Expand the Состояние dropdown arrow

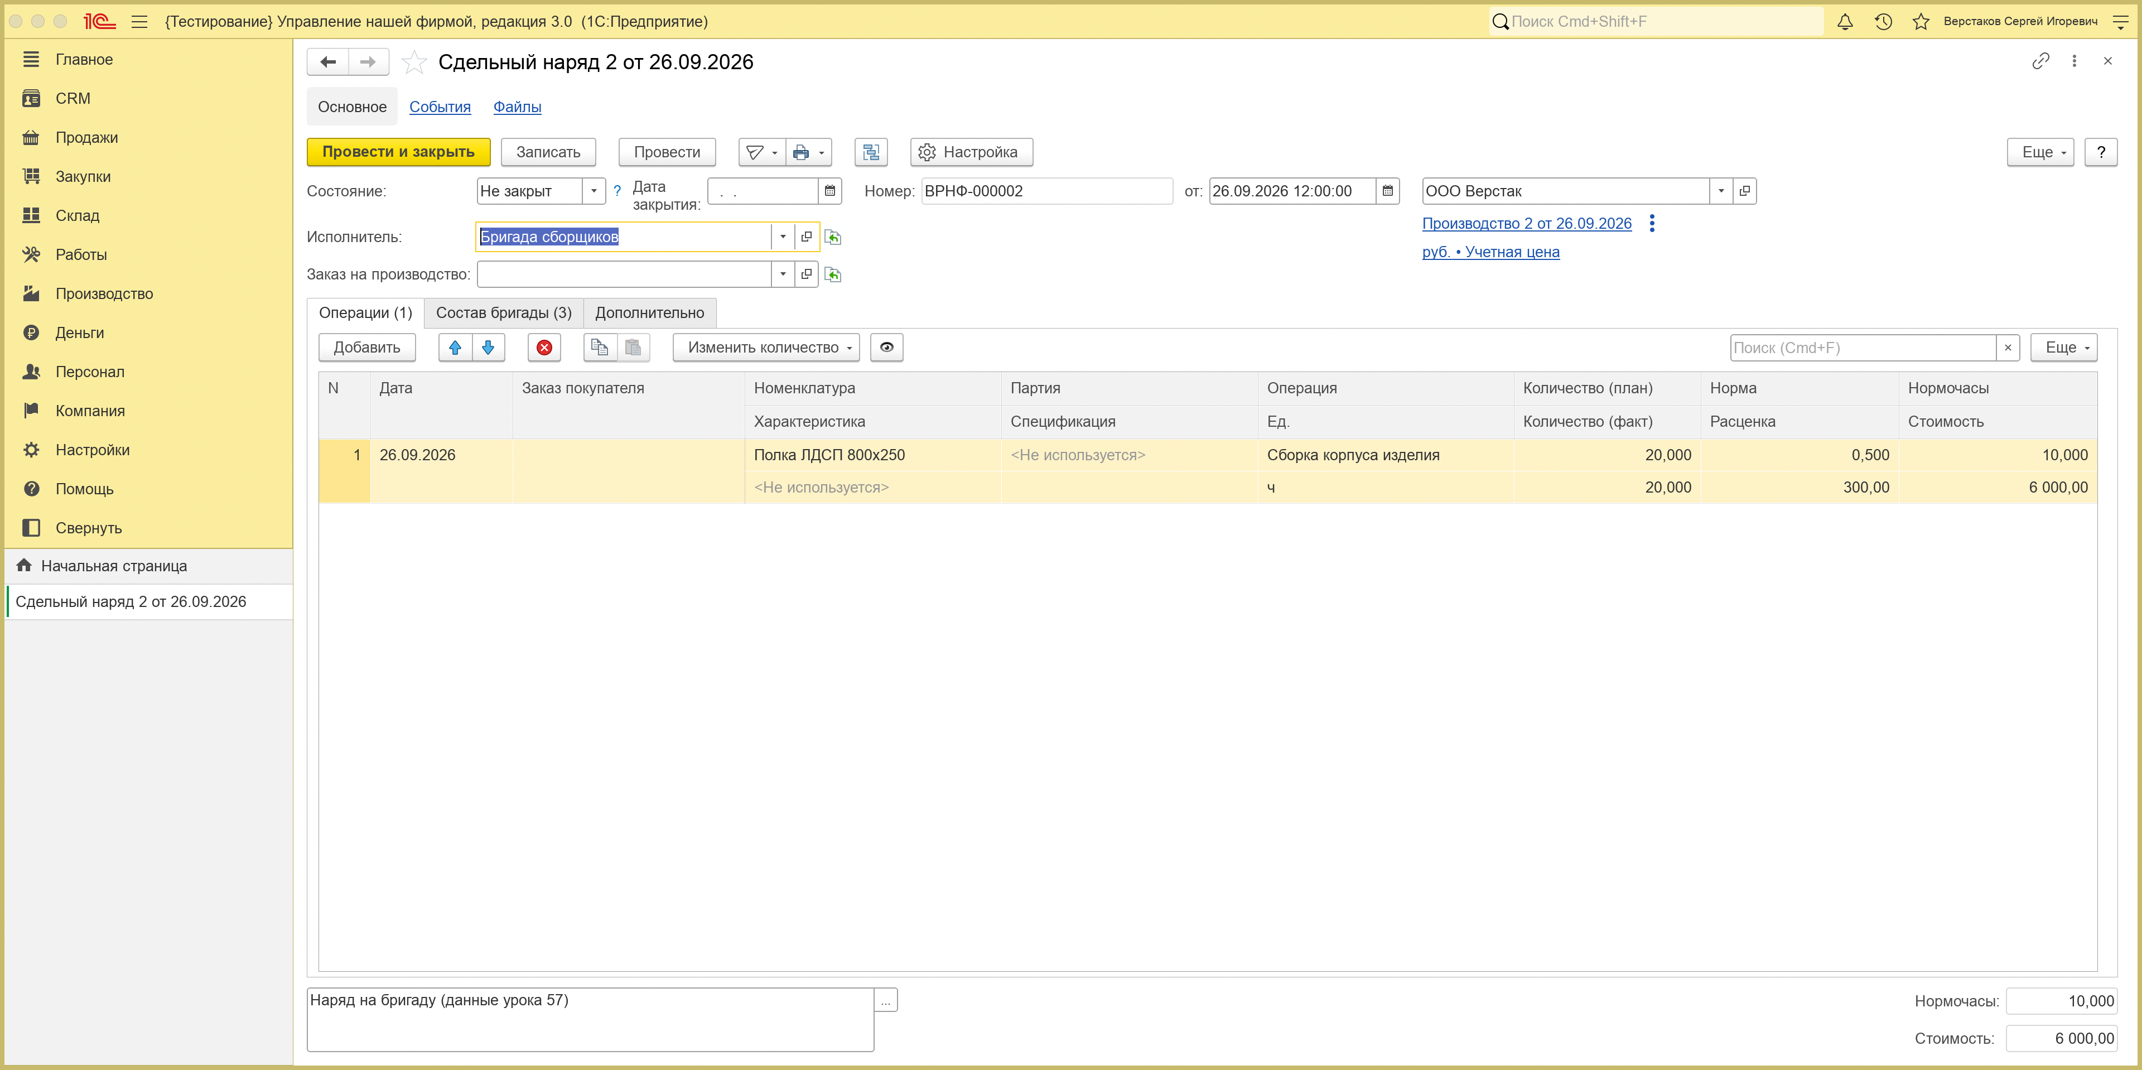(x=594, y=191)
